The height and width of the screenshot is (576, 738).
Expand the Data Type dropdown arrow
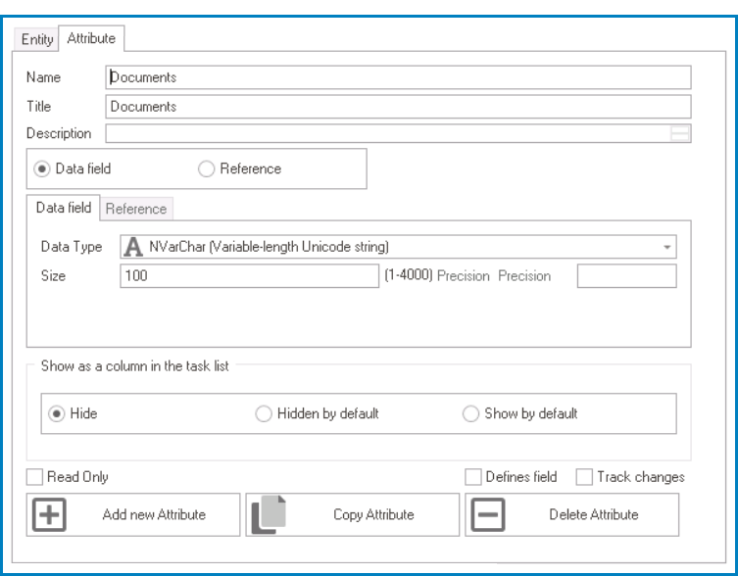click(667, 248)
